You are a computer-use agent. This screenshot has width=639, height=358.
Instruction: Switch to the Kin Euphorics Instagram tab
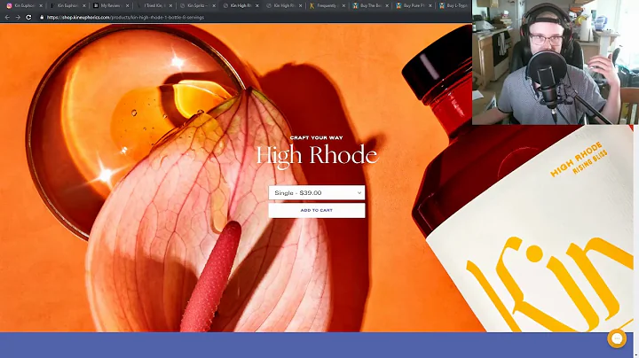(24, 5)
